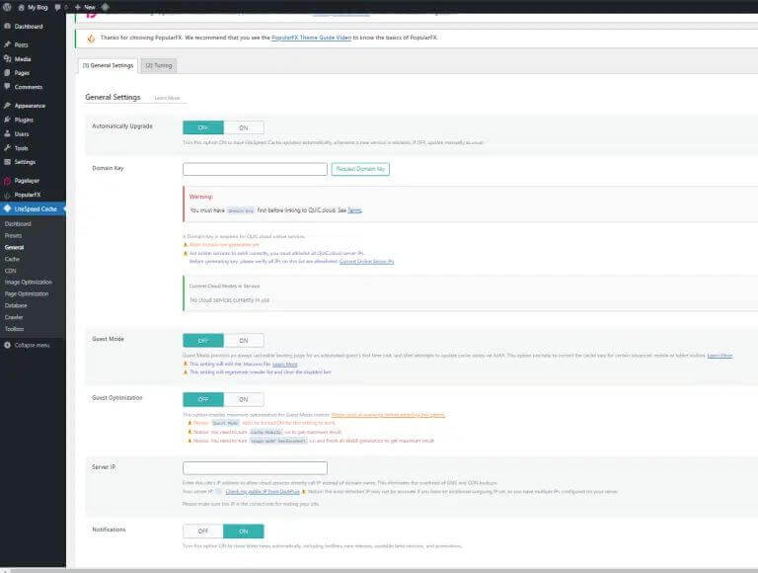758x573 pixels.
Task: Open Posts via its pin icon
Action: [8, 45]
